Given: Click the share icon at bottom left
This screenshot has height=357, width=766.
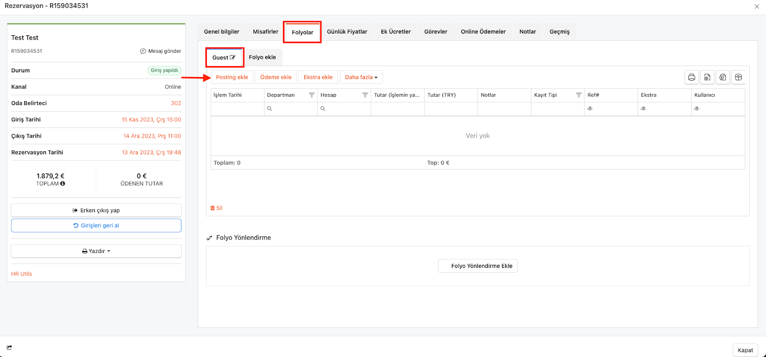Looking at the screenshot, I should [x=9, y=347].
